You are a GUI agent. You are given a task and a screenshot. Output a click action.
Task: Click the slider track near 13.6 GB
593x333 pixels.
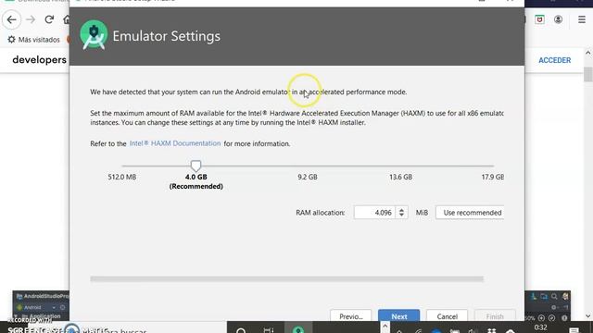coord(401,166)
